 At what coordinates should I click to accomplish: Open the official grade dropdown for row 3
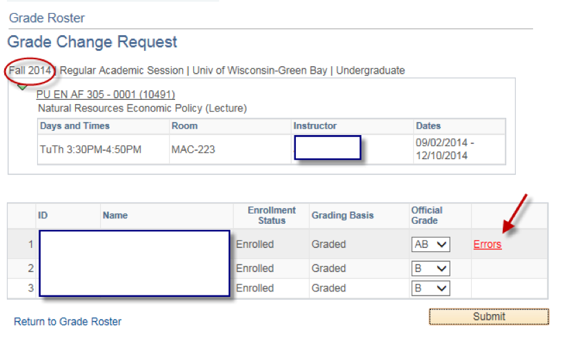pyautogui.click(x=431, y=289)
